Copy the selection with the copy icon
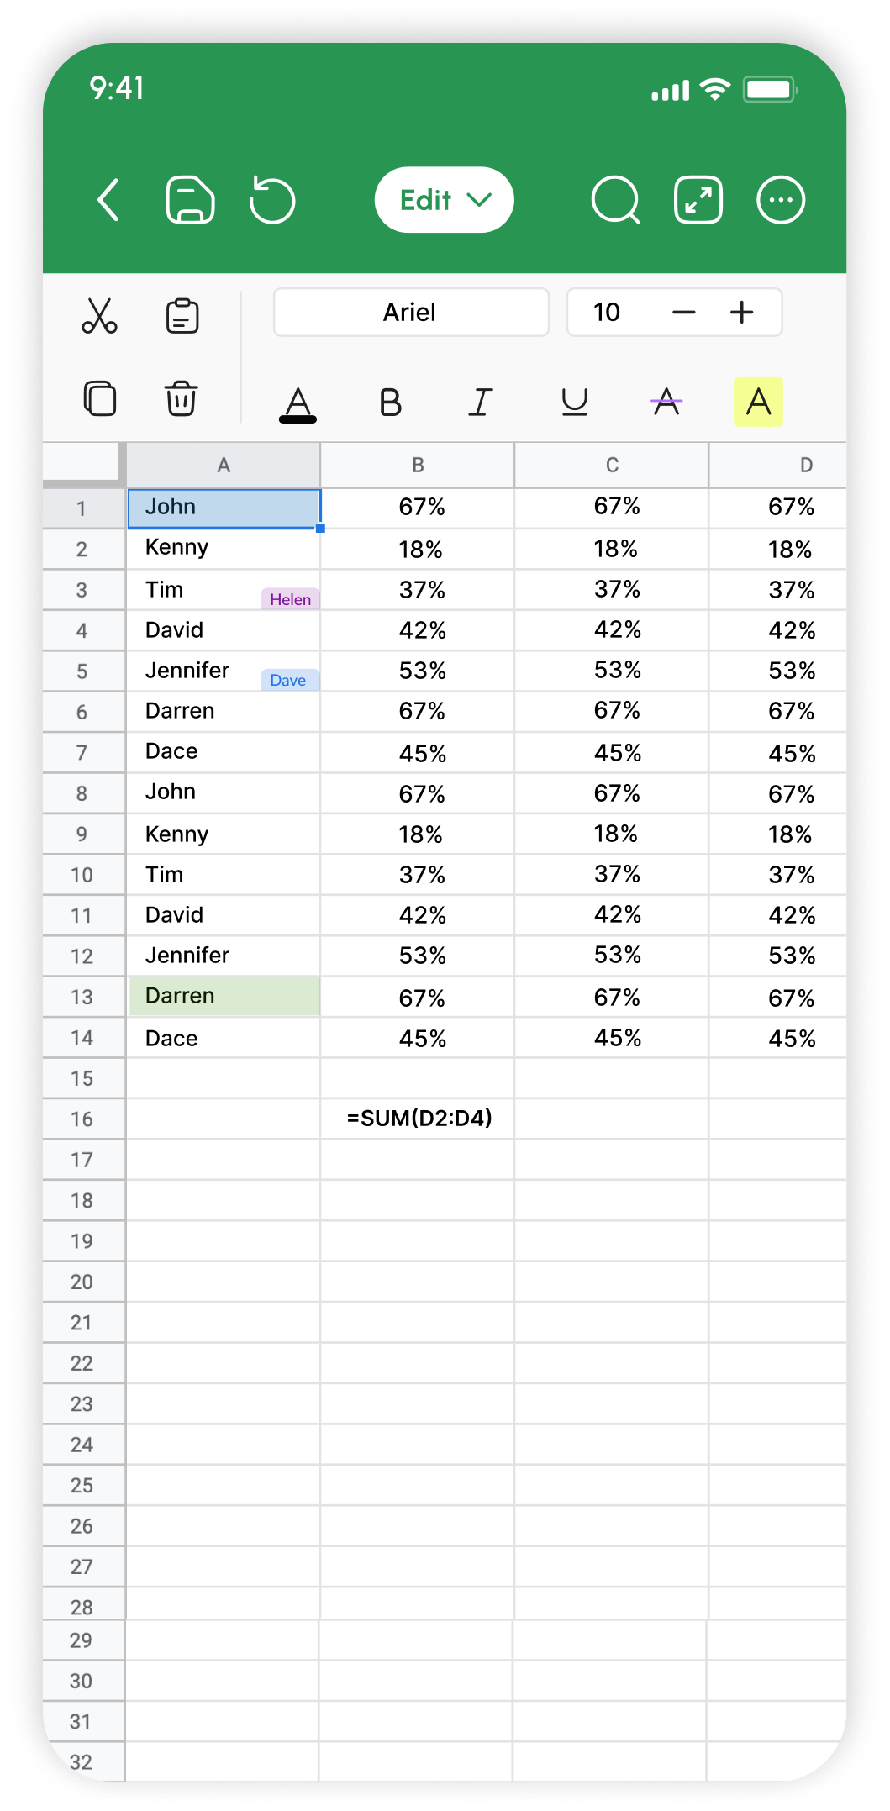The width and height of the screenshot is (890, 1811). pyautogui.click(x=99, y=398)
